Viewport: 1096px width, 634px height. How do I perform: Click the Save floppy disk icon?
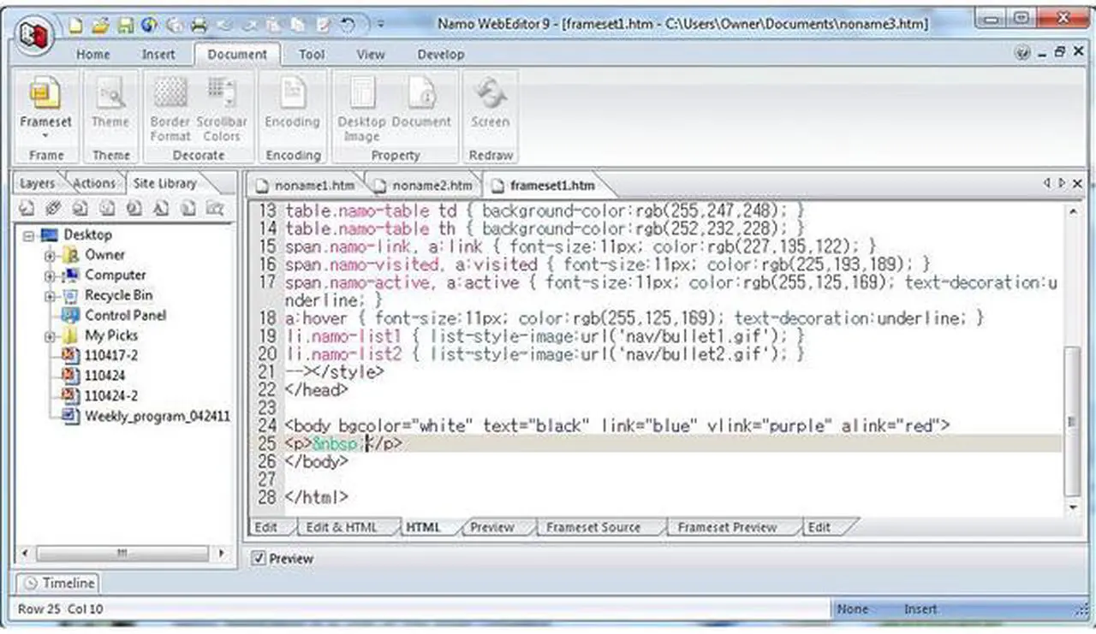click(x=125, y=25)
